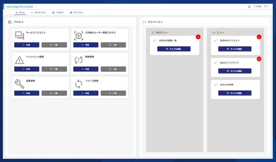Open the 入社時のユーザー登録プロセス 一覧 list
This screenshot has height=162, width=276.
point(113,45)
